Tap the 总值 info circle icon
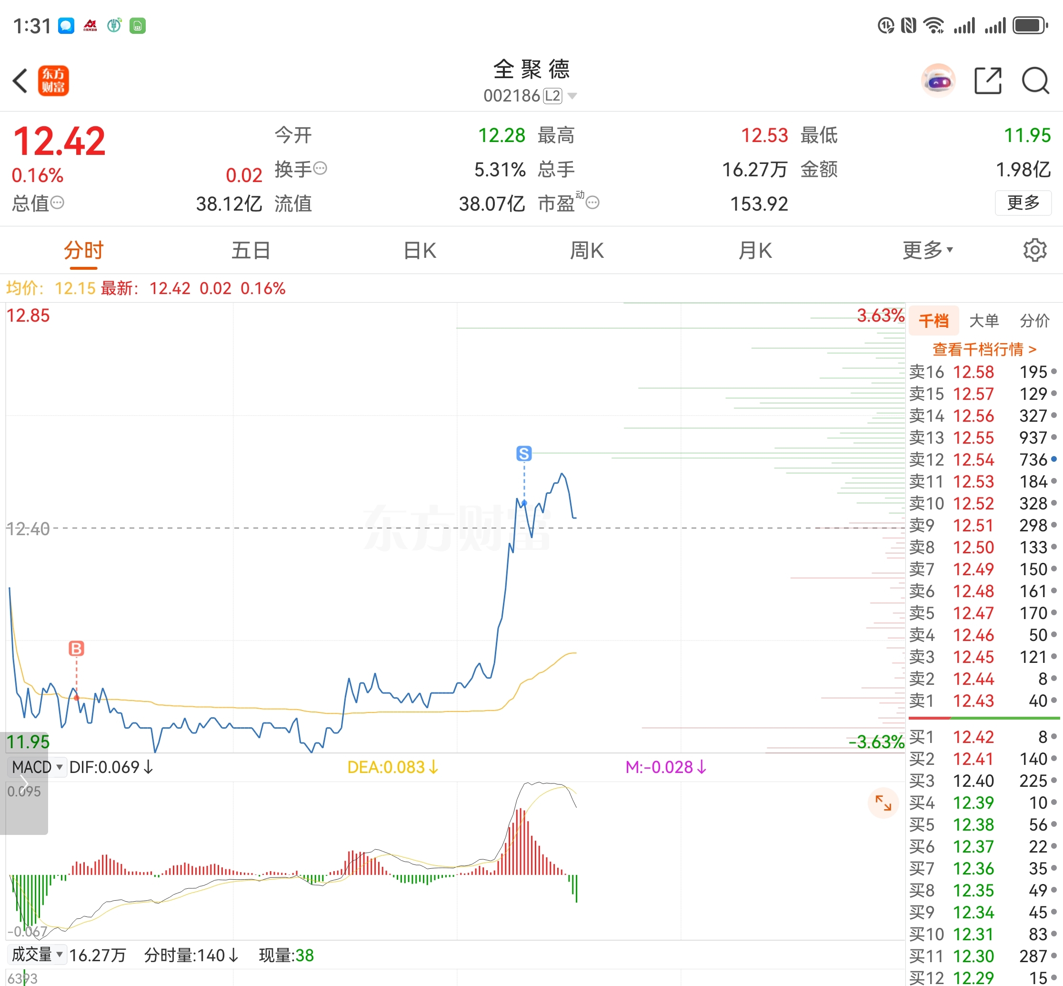 coord(57,203)
